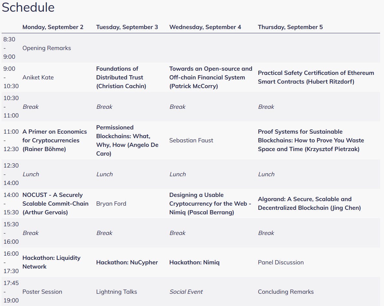Open Proof Systems for Sustainable Blockchains talk
This screenshot has height=306, width=384.
point(311,140)
